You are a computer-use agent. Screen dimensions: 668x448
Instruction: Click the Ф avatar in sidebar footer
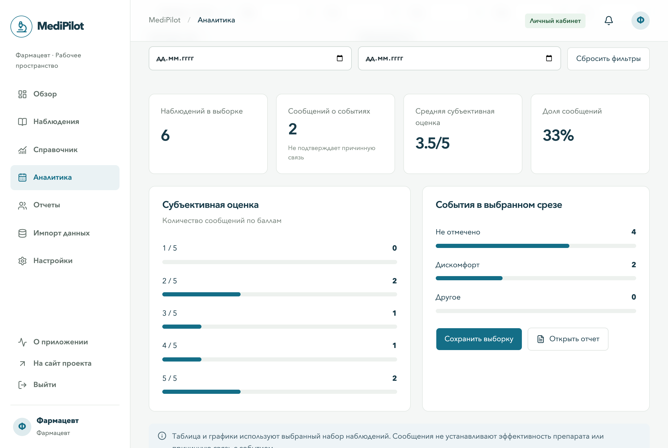click(22, 427)
